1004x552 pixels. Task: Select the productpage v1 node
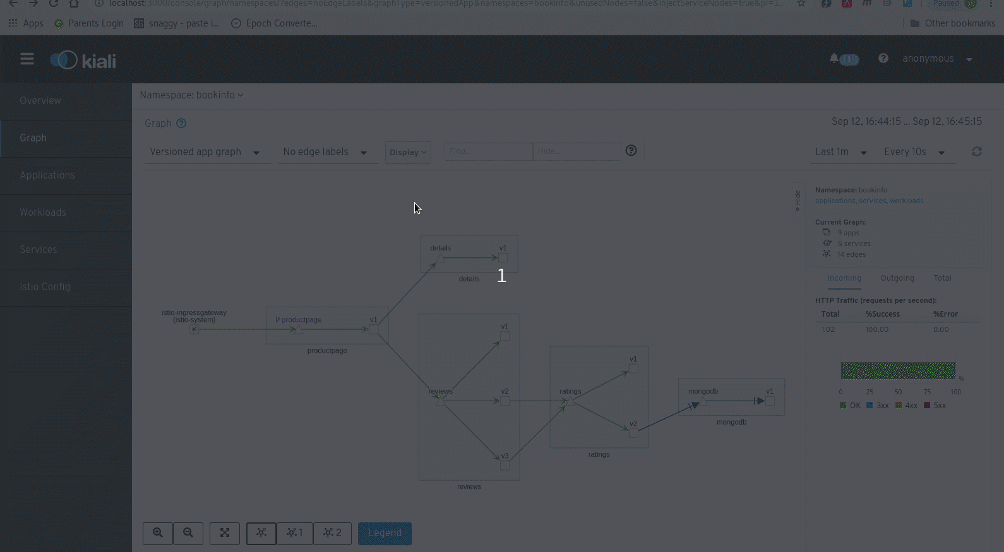click(374, 329)
